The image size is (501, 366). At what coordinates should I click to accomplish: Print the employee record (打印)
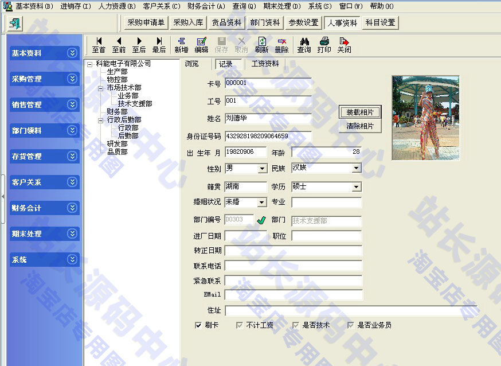click(x=324, y=45)
